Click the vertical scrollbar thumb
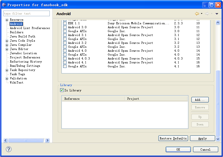This screenshot has height=157, width=223. point(218,103)
